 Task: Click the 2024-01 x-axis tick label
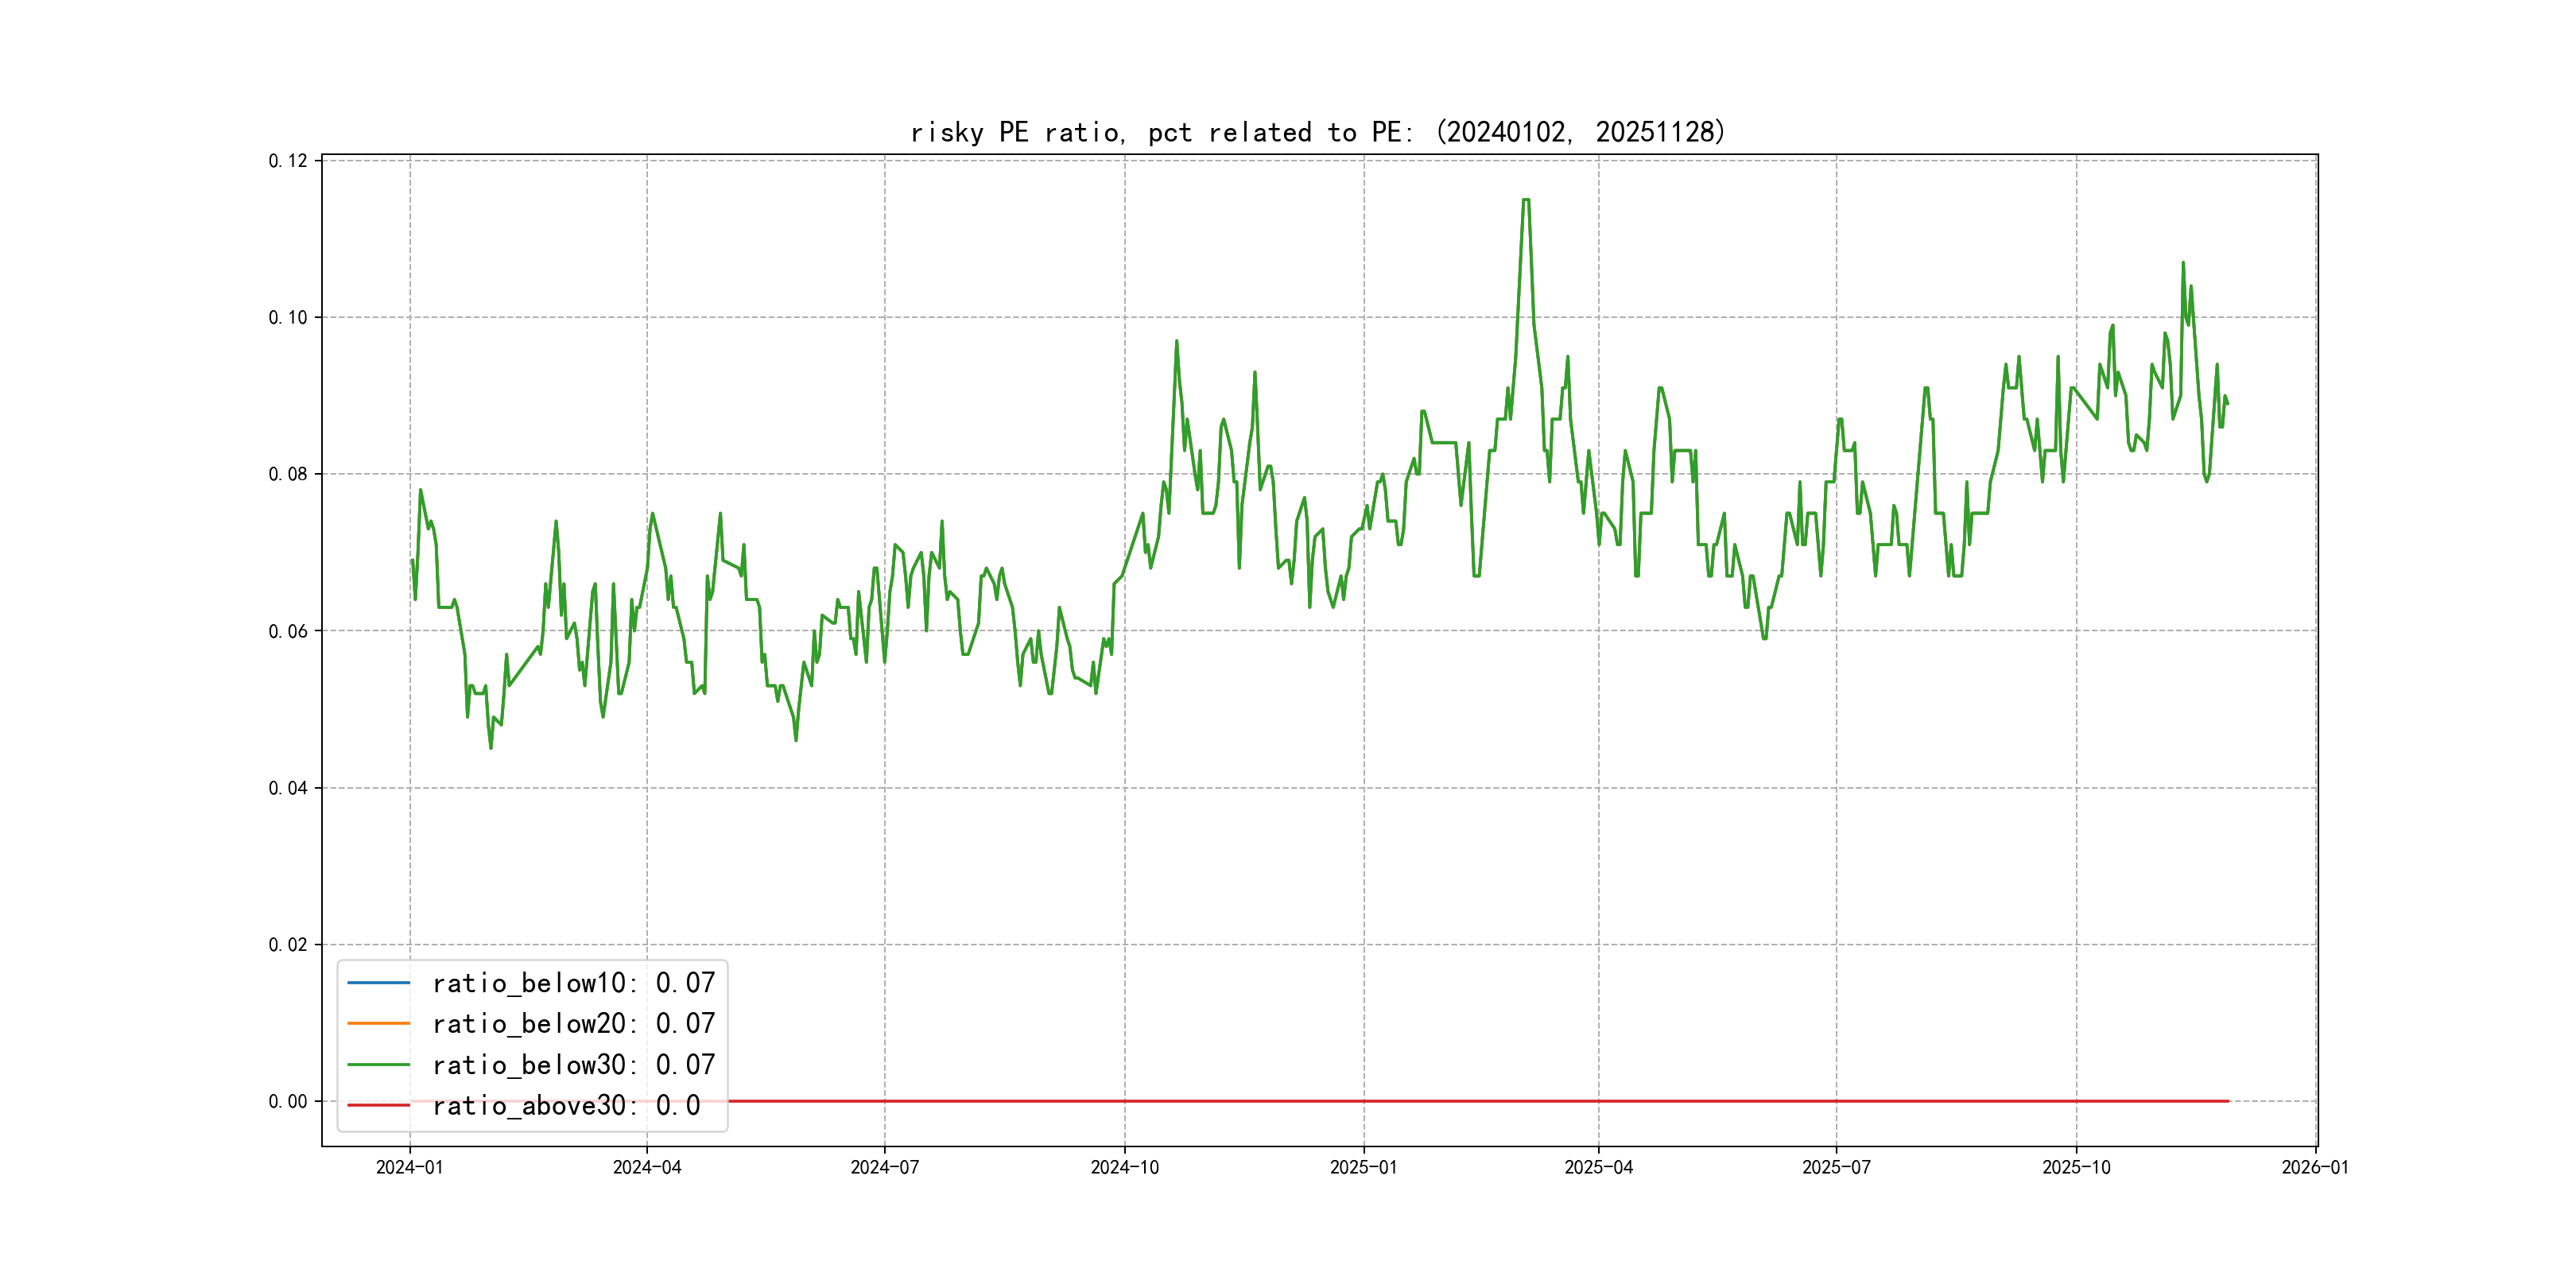409,1167
